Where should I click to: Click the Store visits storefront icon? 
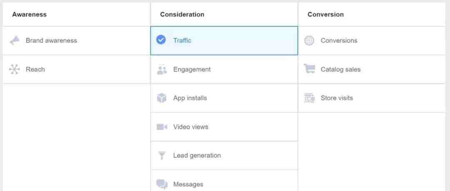[309, 98]
